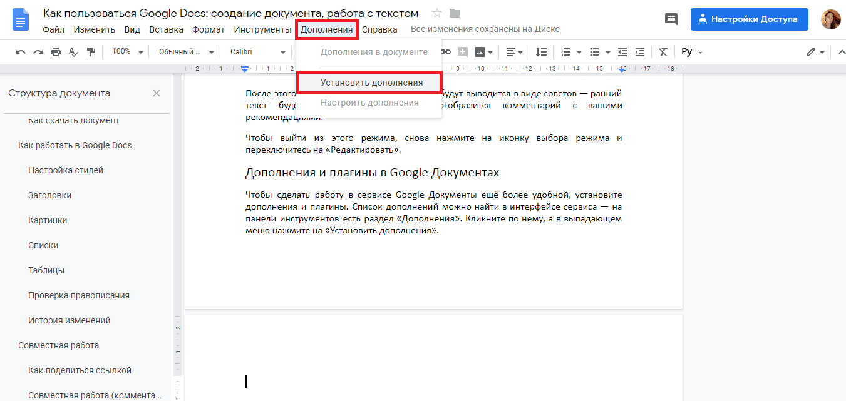This screenshot has width=846, height=401.
Task: Select Установить дополнения menu item
Action: coord(369,82)
